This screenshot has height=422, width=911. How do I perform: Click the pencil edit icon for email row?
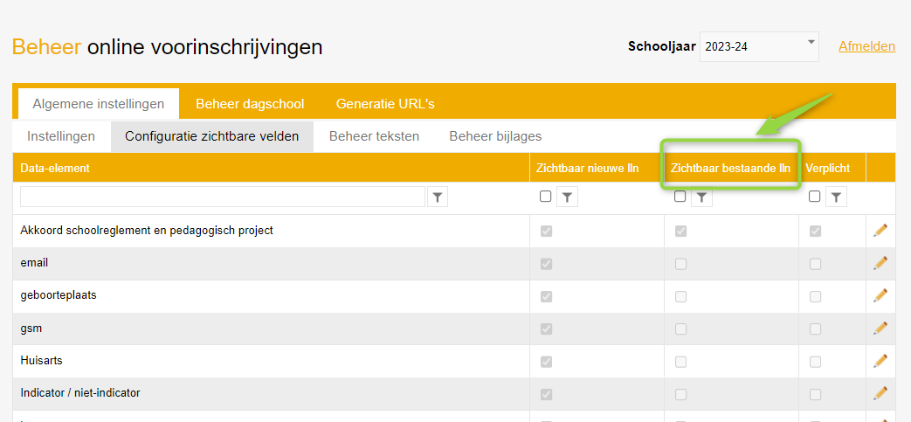(x=880, y=263)
